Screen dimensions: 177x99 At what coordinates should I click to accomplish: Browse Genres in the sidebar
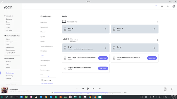click(x=8, y=22)
